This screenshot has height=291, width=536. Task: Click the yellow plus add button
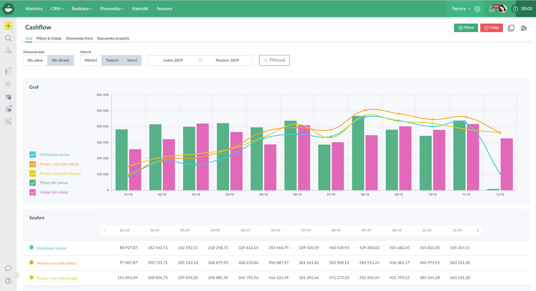8,26
